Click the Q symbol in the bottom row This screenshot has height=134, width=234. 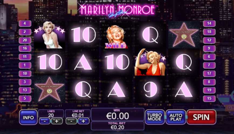coord(83,90)
